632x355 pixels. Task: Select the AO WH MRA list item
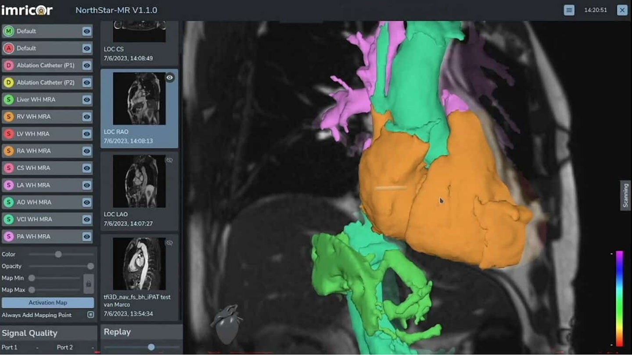pos(42,202)
